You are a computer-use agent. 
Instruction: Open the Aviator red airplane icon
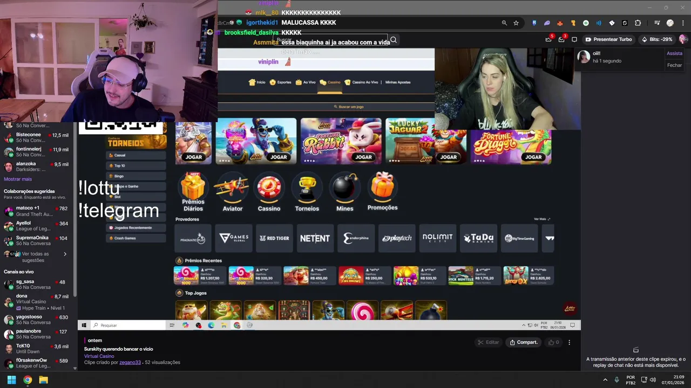[233, 187]
